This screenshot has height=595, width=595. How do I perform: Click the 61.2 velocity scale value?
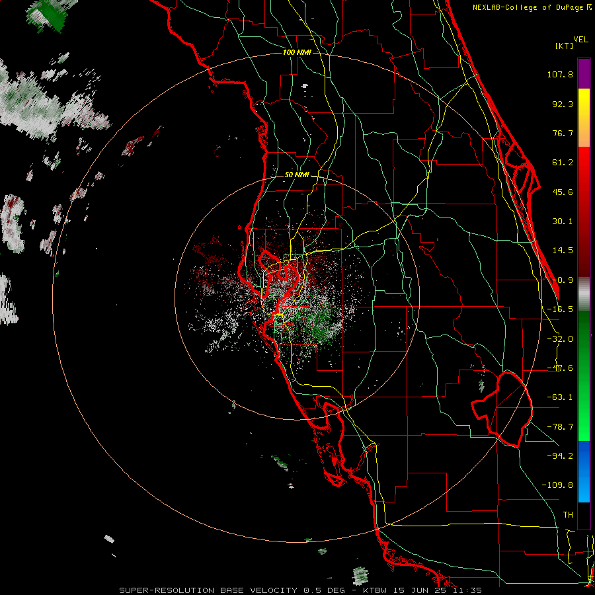tap(563, 163)
